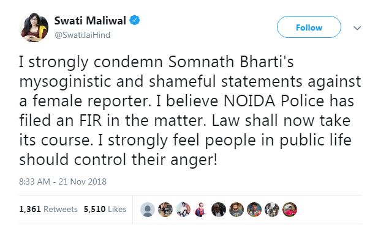Click the third liker avatar on light background
Image resolution: width=378 pixels, height=231 pixels.
pos(183,210)
